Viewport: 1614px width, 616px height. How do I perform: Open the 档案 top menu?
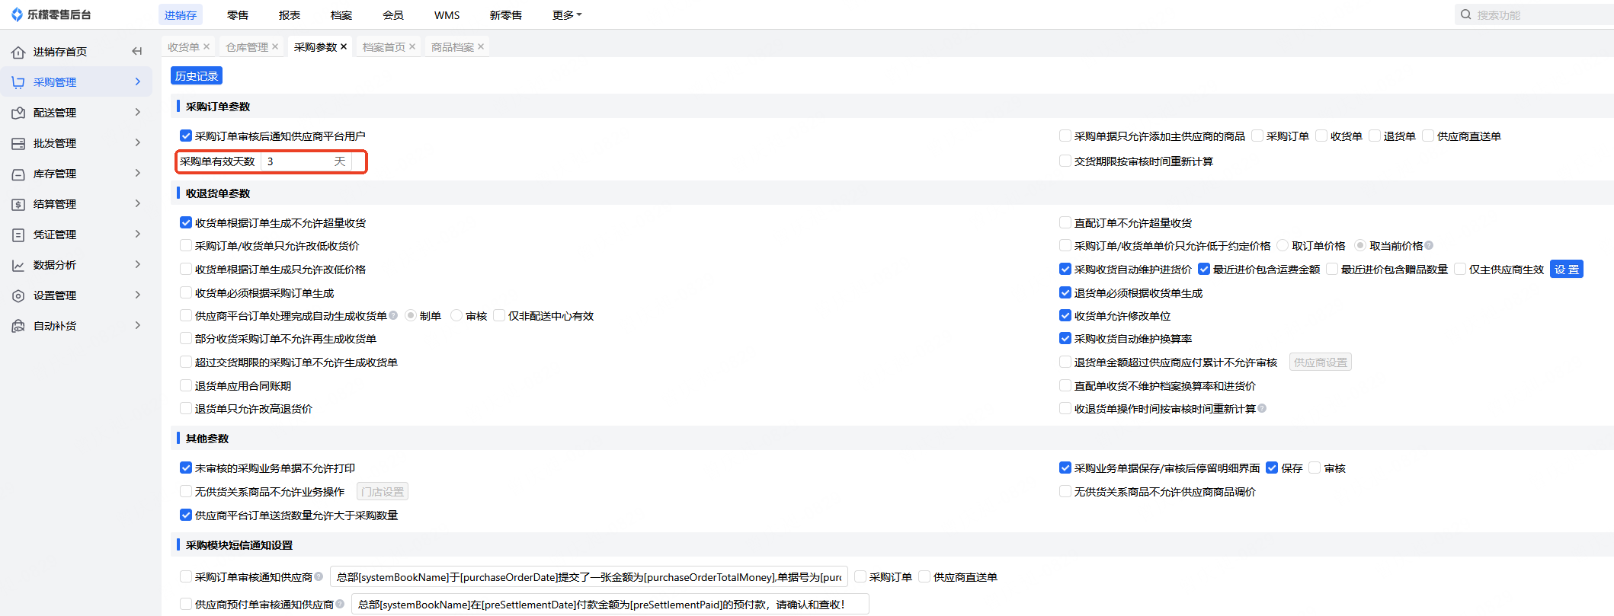341,15
